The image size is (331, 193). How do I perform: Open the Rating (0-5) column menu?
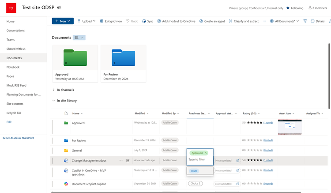(x=251, y=114)
